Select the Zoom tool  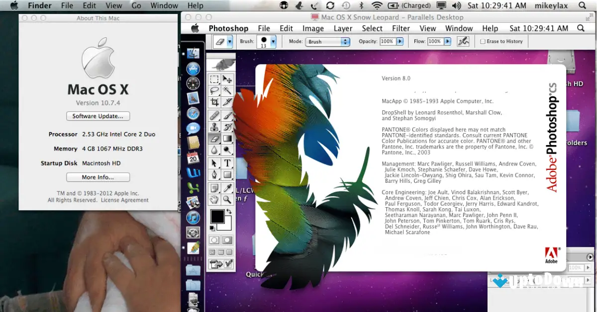pos(228,199)
